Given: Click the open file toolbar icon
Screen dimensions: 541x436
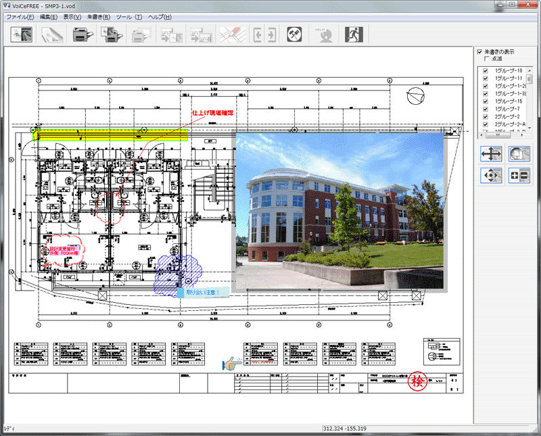Looking at the screenshot, I should 22,34.
